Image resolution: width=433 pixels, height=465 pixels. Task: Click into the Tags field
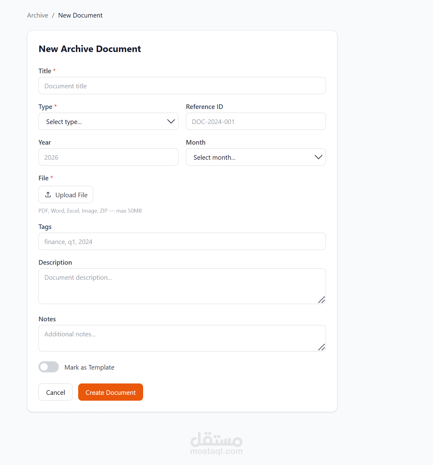pyautogui.click(x=182, y=241)
